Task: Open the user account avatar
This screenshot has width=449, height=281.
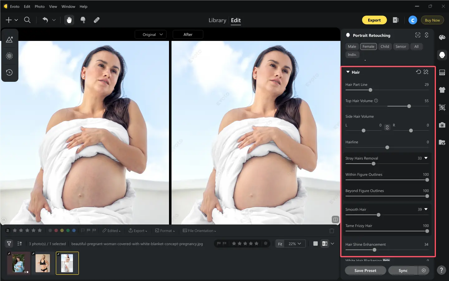Action: coord(413,20)
